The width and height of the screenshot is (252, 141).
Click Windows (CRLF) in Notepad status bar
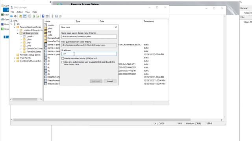pos(193,123)
